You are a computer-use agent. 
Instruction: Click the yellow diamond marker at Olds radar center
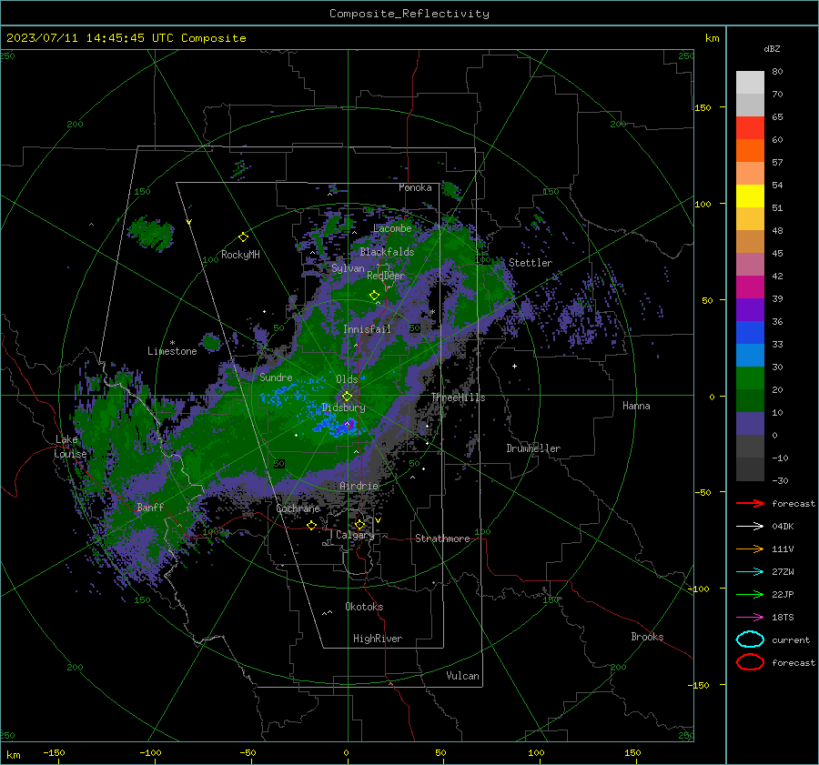pos(347,397)
